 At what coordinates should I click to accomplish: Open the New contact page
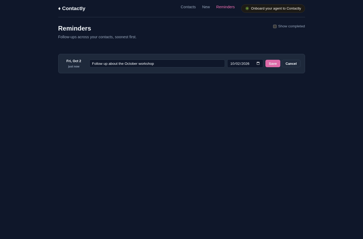[x=206, y=7]
